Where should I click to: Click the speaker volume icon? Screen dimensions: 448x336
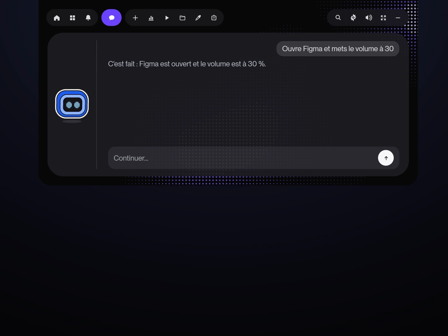pyautogui.click(x=369, y=18)
